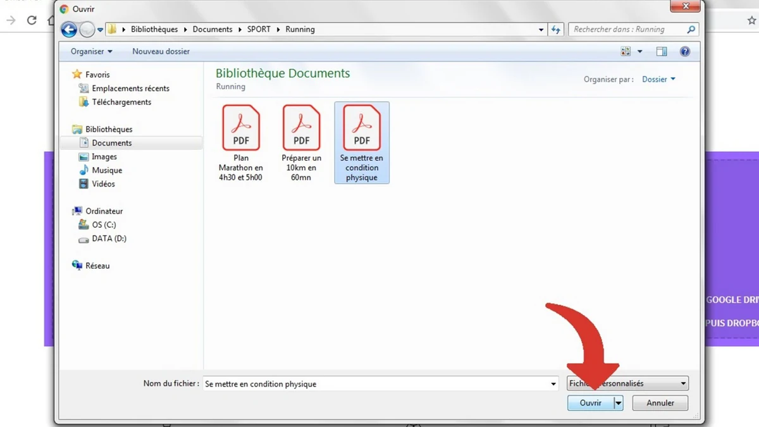Image resolution: width=759 pixels, height=427 pixels.
Task: Open the views dropdown arrow
Action: click(639, 51)
